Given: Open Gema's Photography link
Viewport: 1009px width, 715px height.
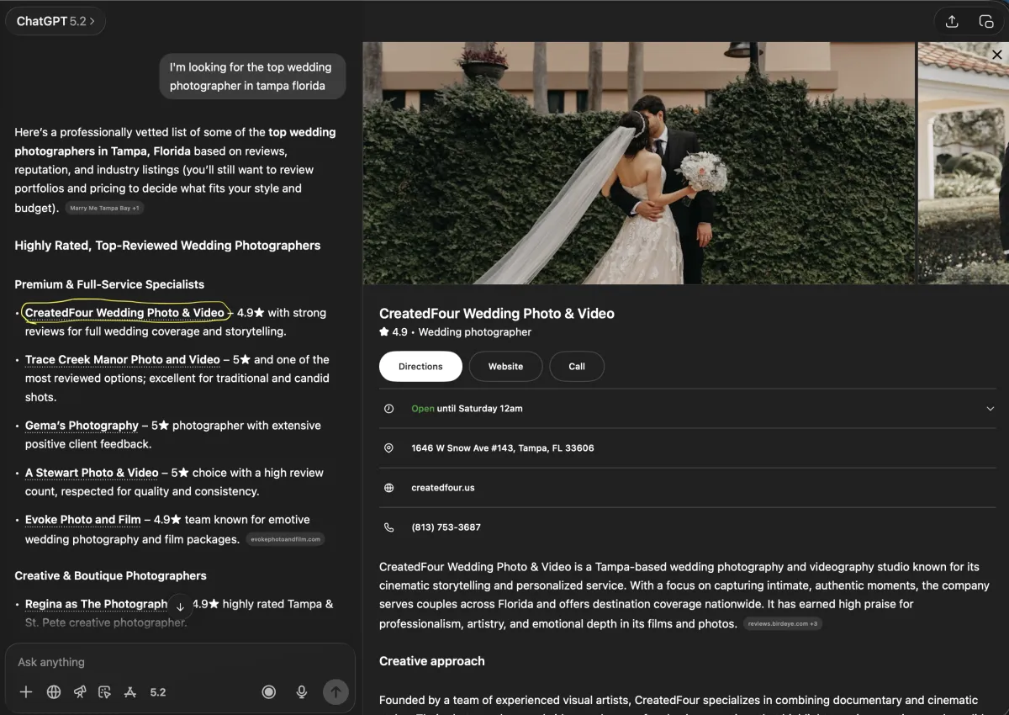Looking at the screenshot, I should tap(82, 426).
